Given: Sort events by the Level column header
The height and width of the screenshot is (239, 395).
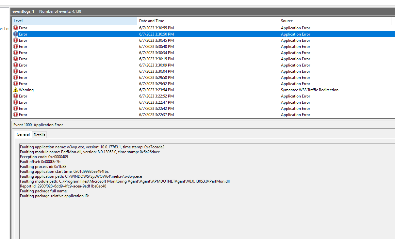Looking at the screenshot, I should [x=74, y=21].
